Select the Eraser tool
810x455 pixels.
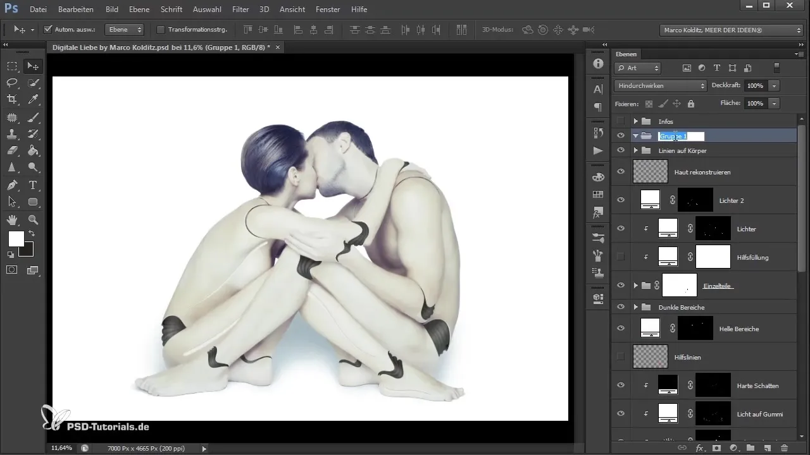[12, 150]
